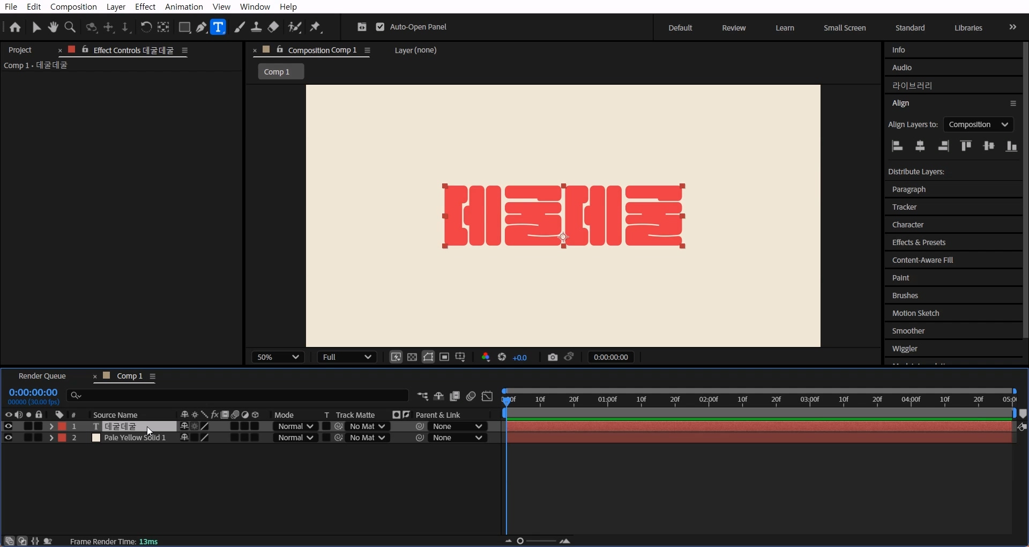This screenshot has width=1029, height=547.
Task: Open Track Matte dropdown for 데굴데굴 layer
Action: pyautogui.click(x=367, y=426)
